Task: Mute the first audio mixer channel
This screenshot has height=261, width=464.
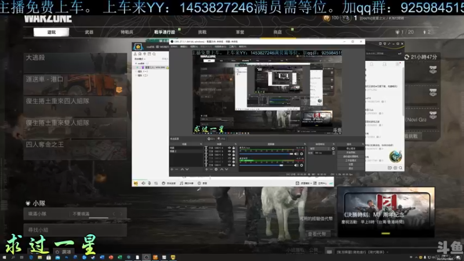Action: (296, 154)
